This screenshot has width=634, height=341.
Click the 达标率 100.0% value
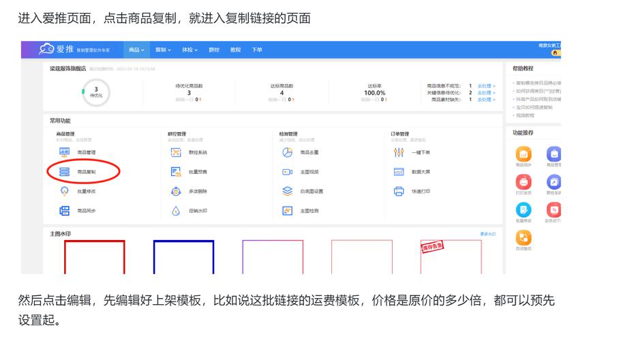[375, 93]
